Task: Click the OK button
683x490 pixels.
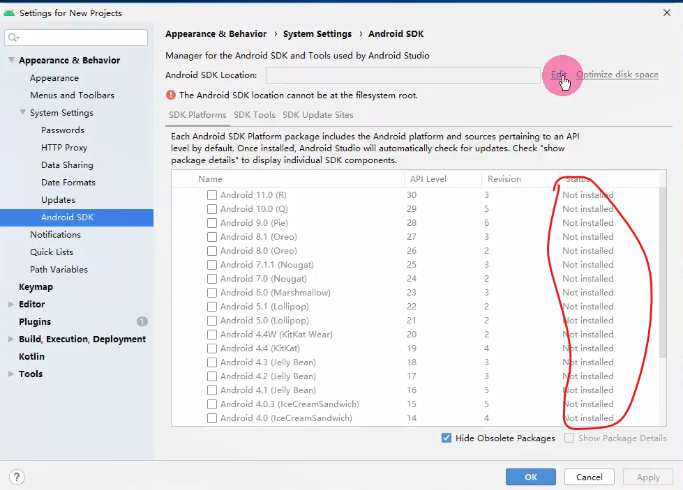Action: pos(530,477)
